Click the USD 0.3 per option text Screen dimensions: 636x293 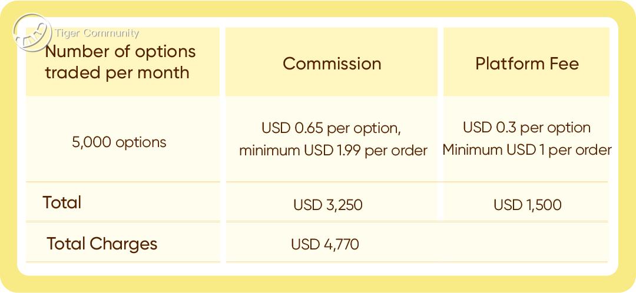point(526,128)
